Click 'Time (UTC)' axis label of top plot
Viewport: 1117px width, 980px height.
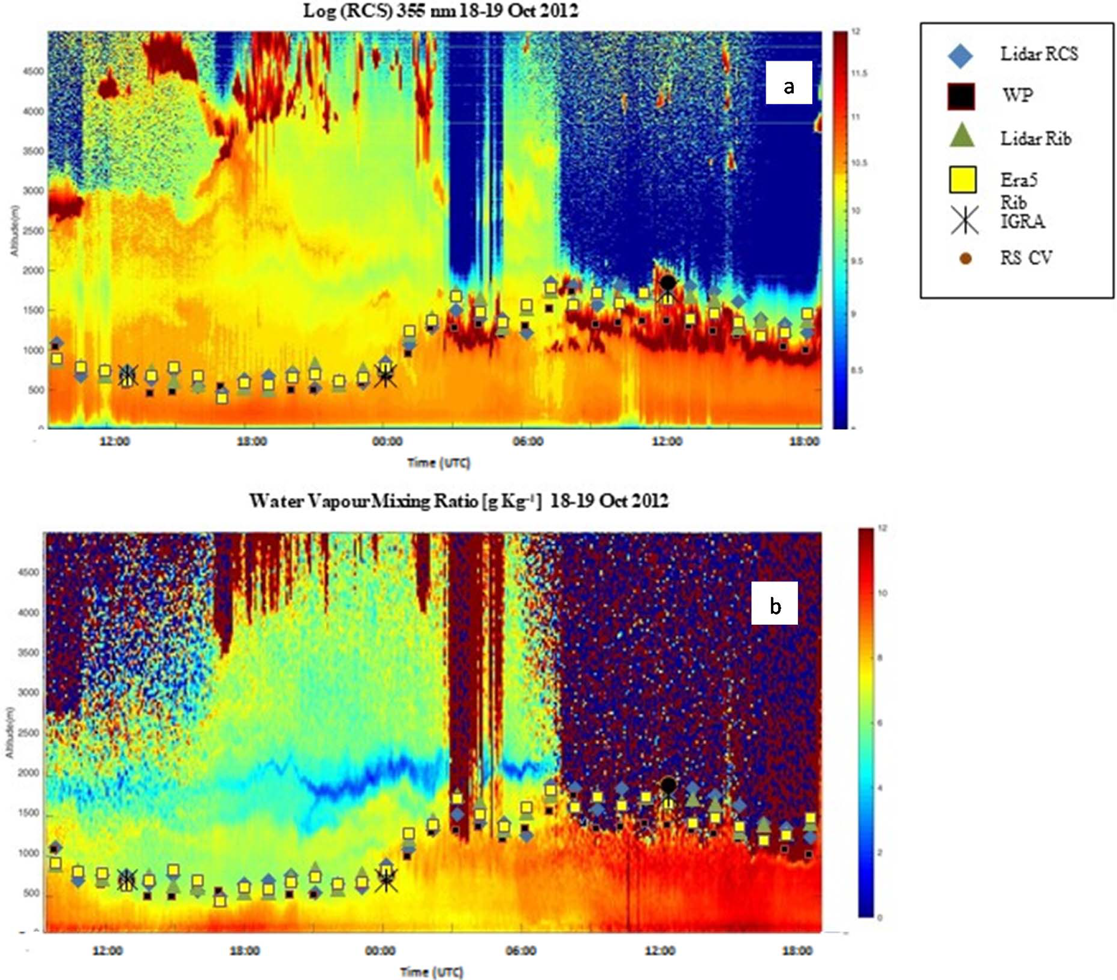pyautogui.click(x=438, y=463)
